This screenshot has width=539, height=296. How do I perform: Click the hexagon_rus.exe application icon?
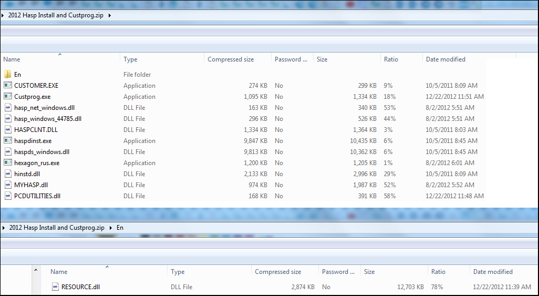(7, 162)
